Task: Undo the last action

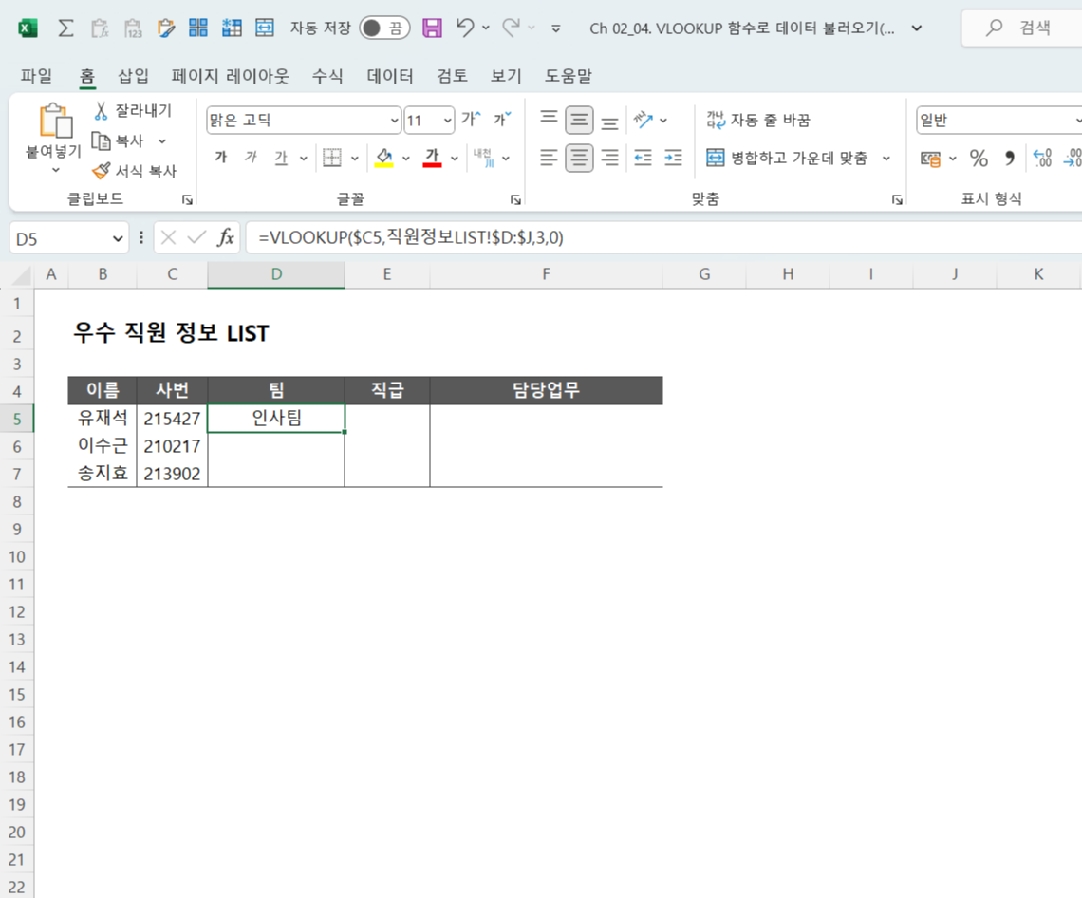Action: coord(465,28)
